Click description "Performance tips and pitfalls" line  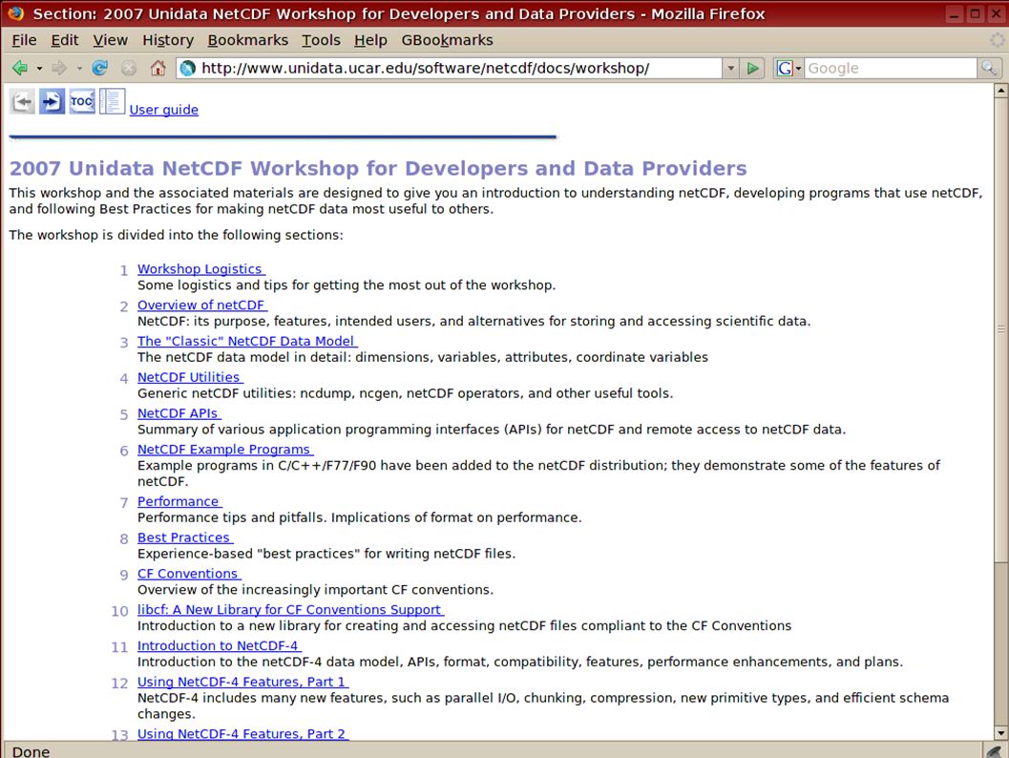coord(359,517)
